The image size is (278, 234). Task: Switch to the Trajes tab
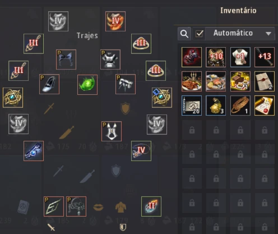tap(87, 35)
